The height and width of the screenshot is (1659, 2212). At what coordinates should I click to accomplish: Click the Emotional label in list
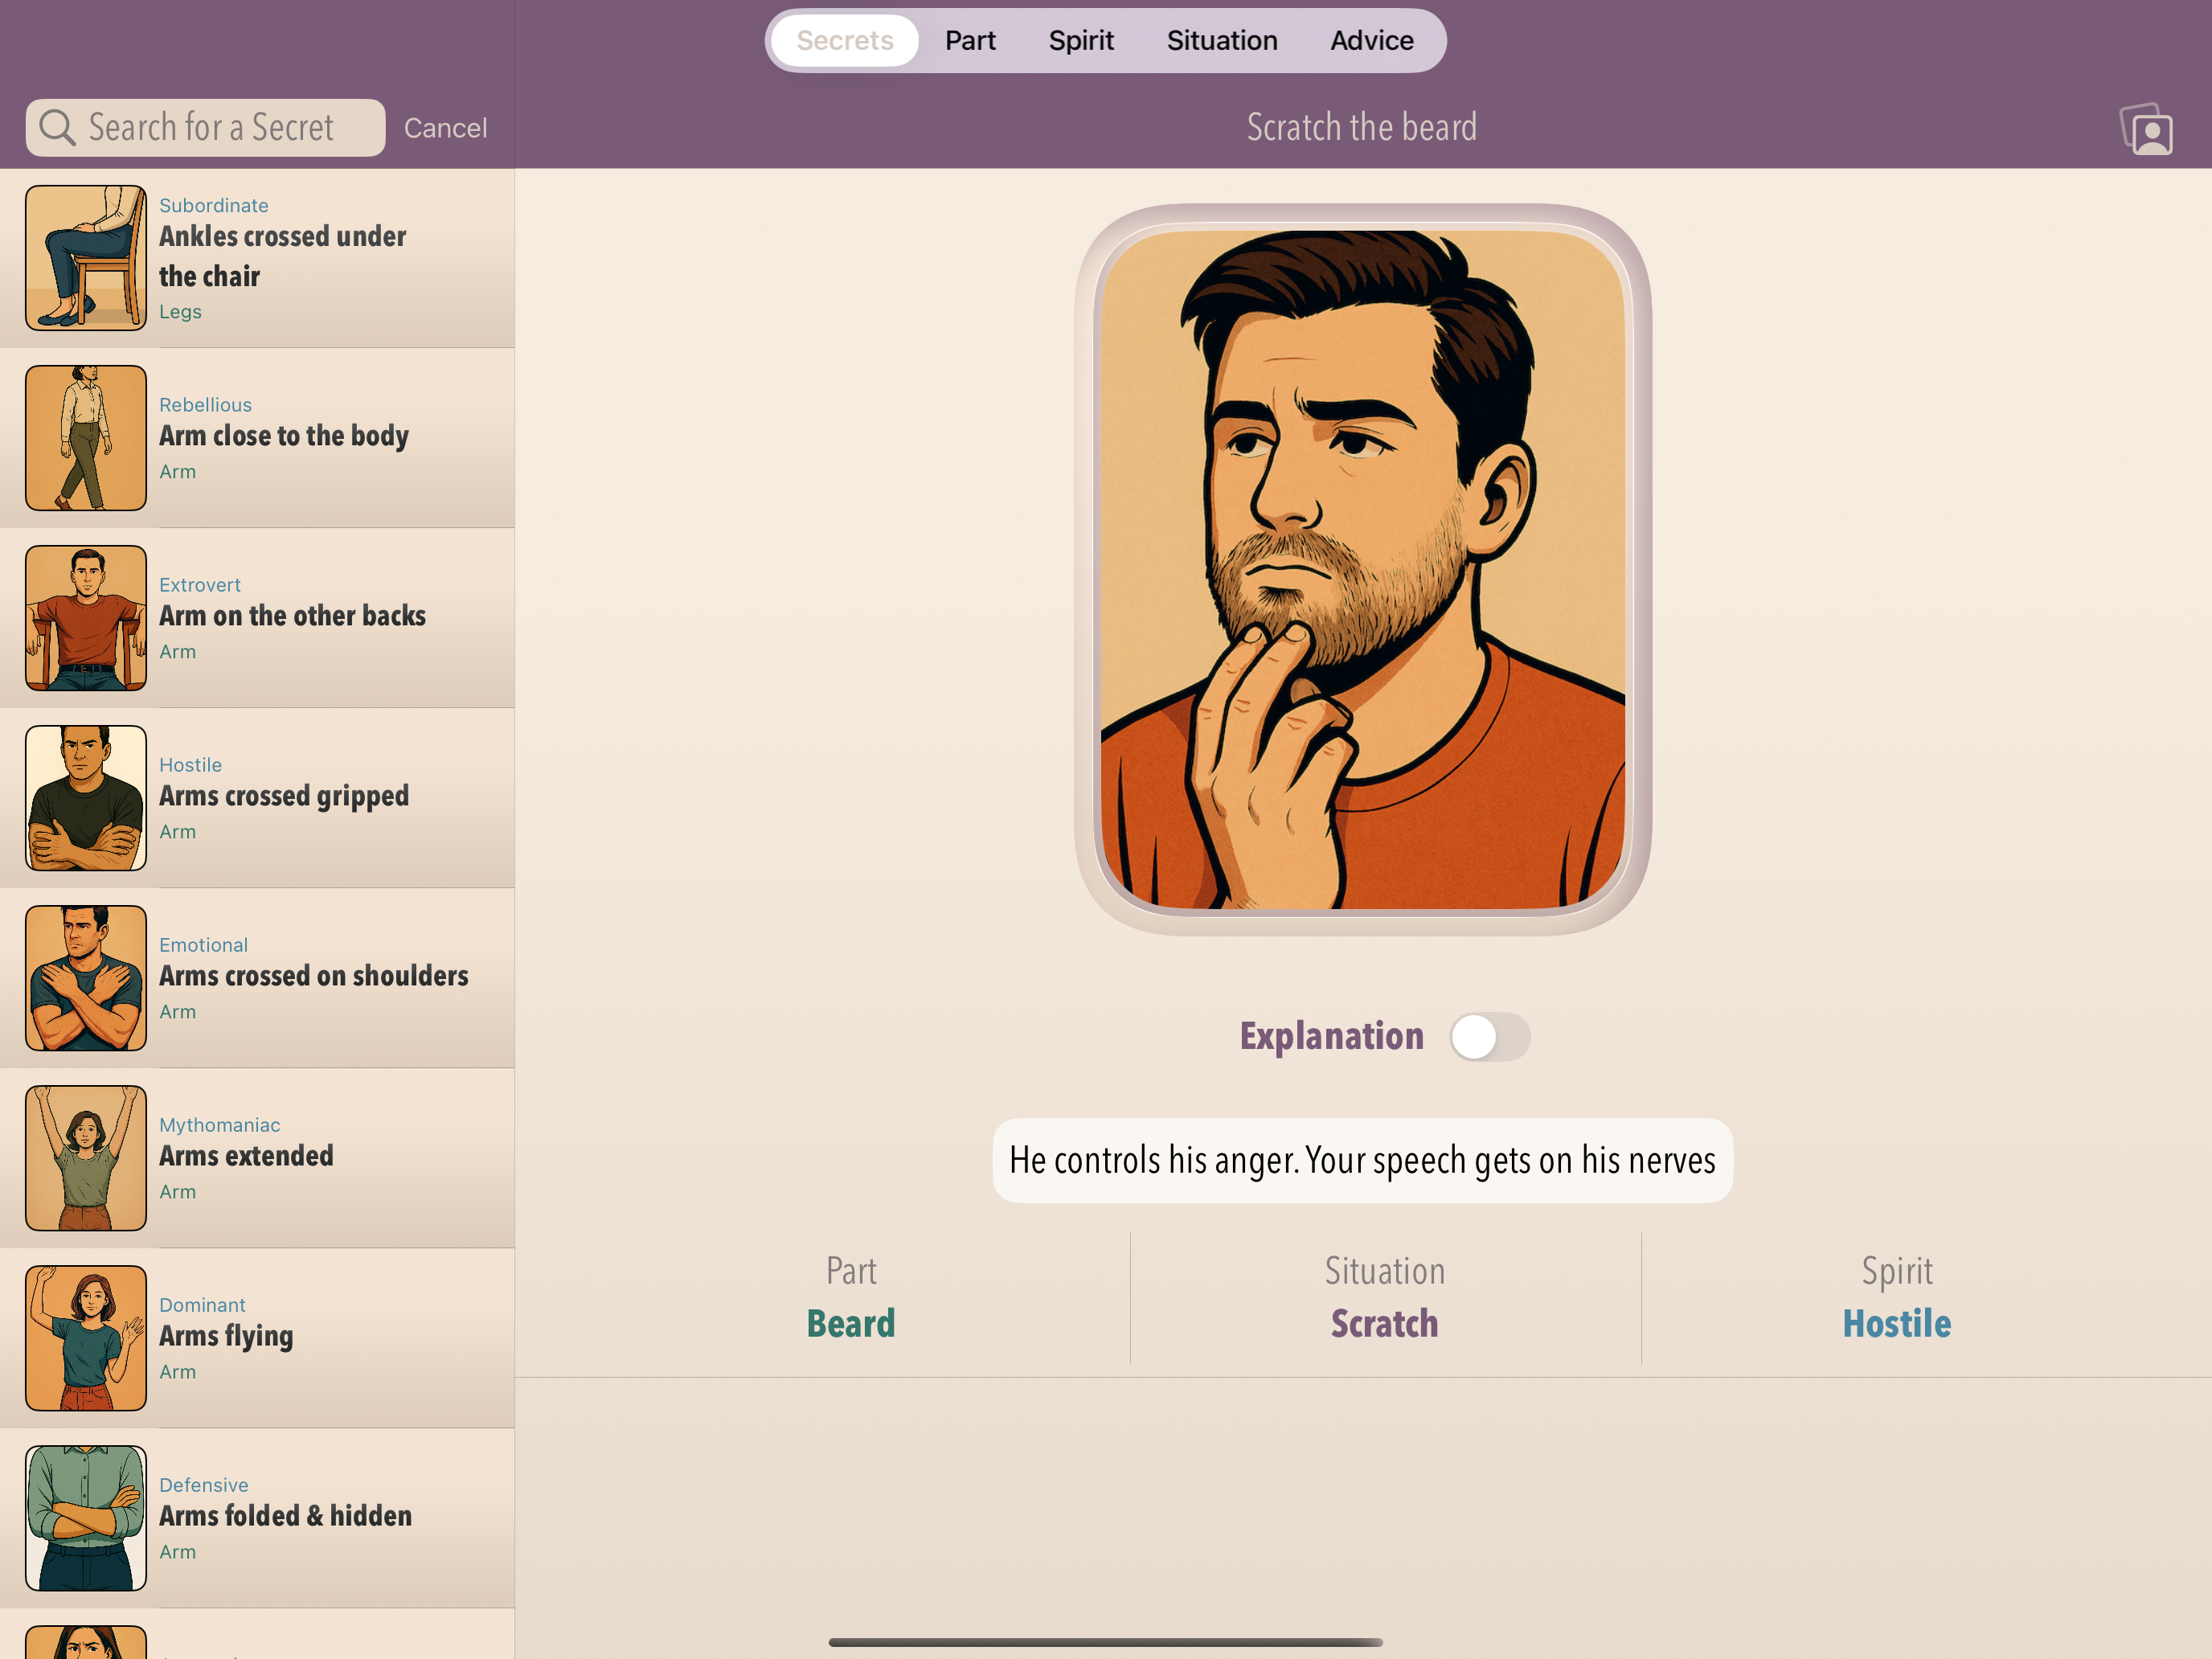pos(203,945)
